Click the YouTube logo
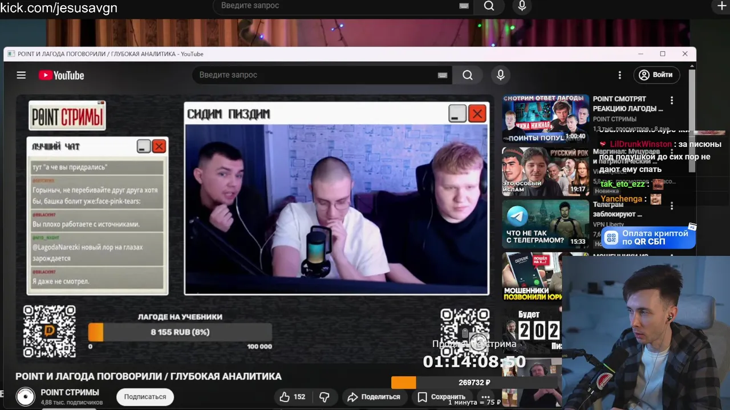730x410 pixels. tap(61, 75)
